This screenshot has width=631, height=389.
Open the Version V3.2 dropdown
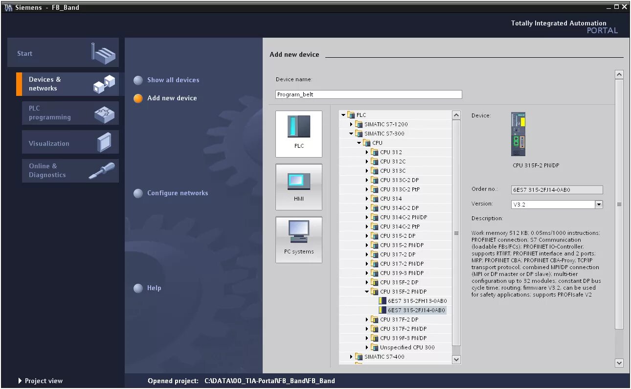[599, 205]
